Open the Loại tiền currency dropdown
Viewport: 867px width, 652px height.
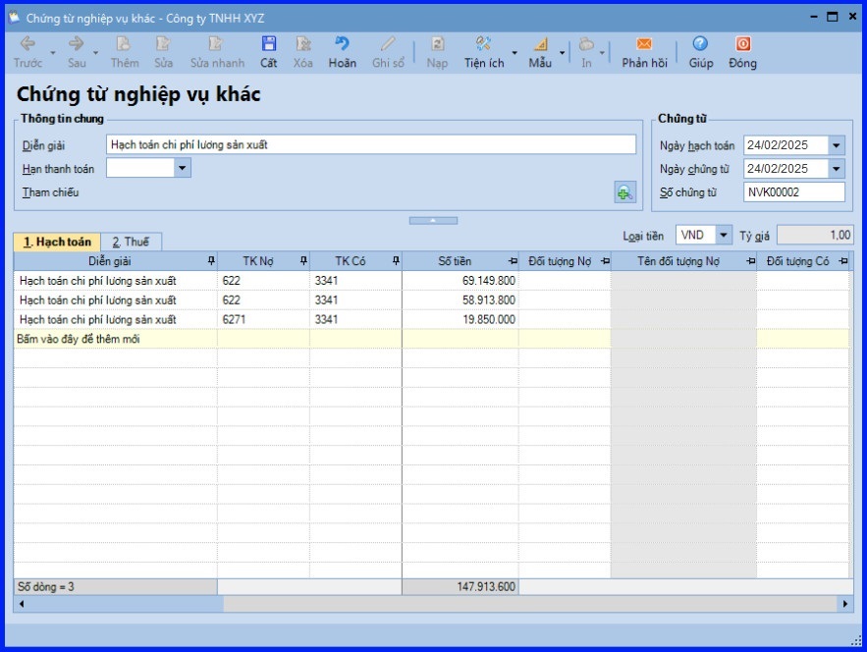click(x=724, y=236)
